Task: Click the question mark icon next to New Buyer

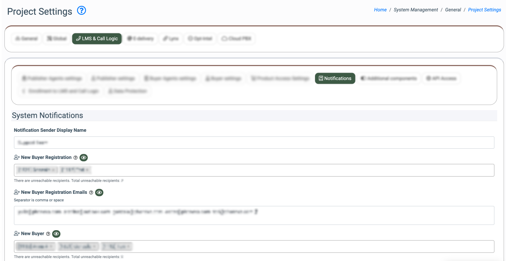Action: (48, 234)
